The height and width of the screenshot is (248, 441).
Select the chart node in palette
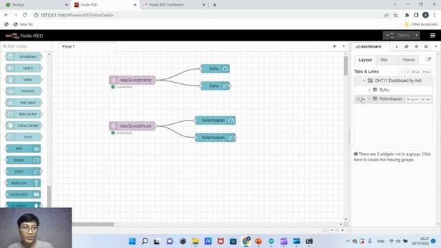pos(23,172)
